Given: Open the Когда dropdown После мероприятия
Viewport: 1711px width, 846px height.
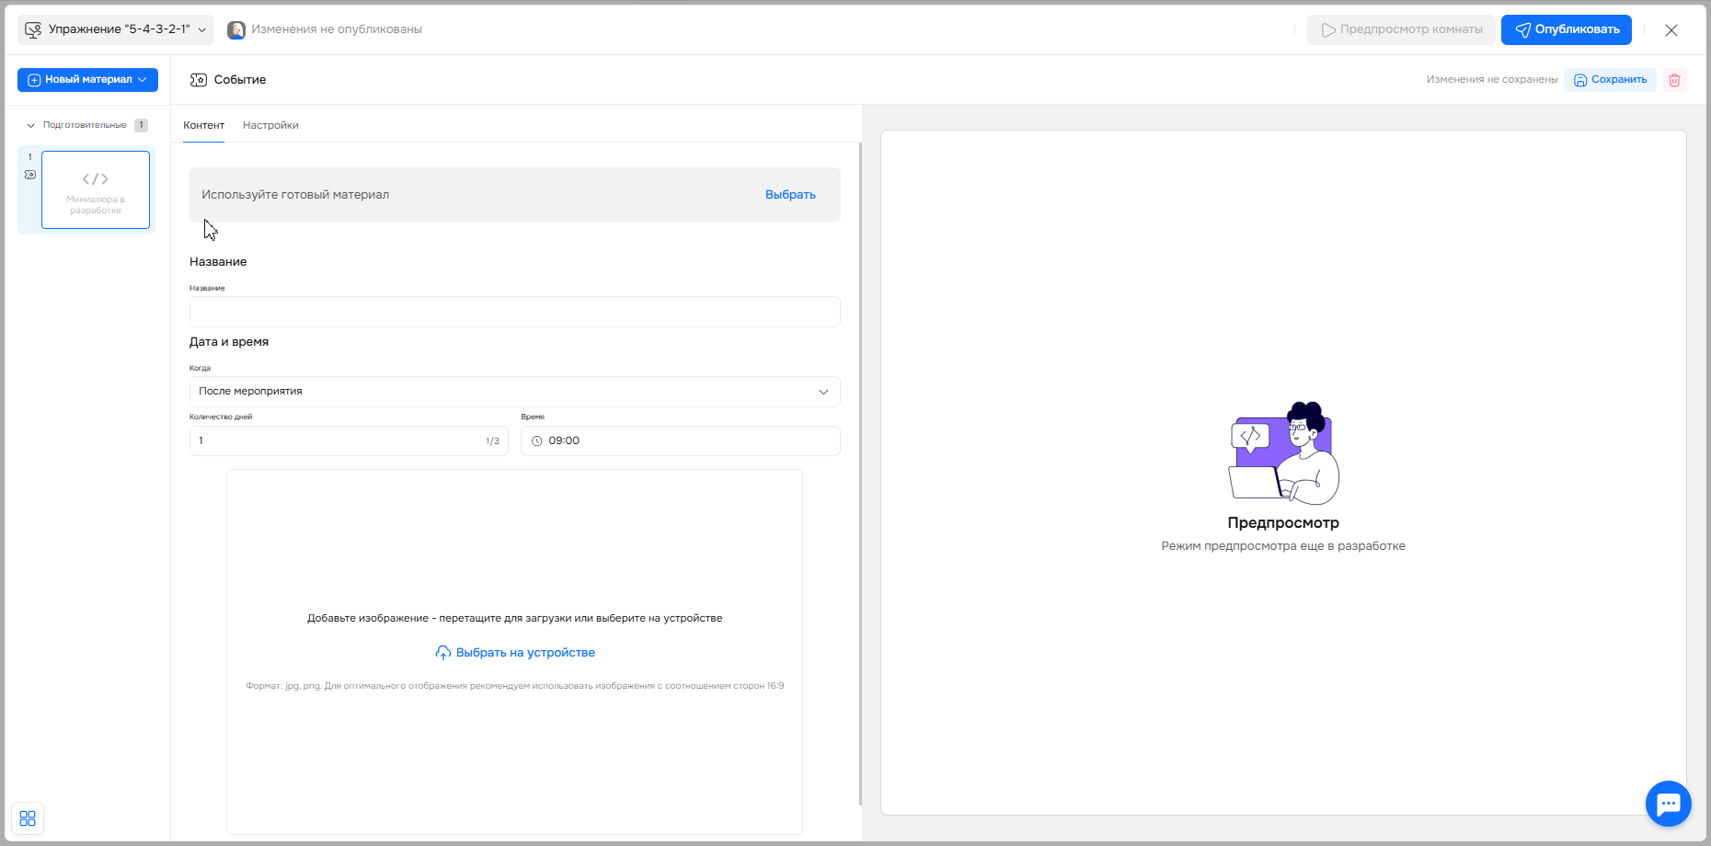Looking at the screenshot, I should point(514,392).
